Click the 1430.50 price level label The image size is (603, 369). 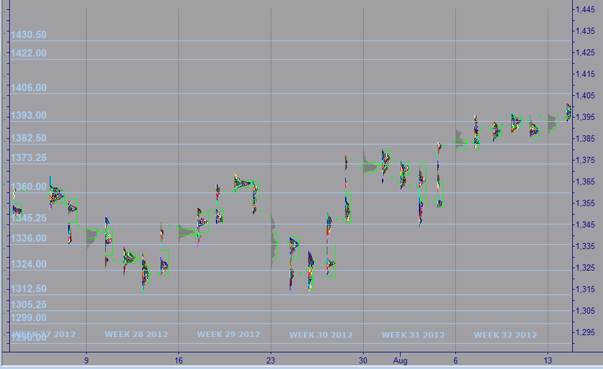coord(28,35)
